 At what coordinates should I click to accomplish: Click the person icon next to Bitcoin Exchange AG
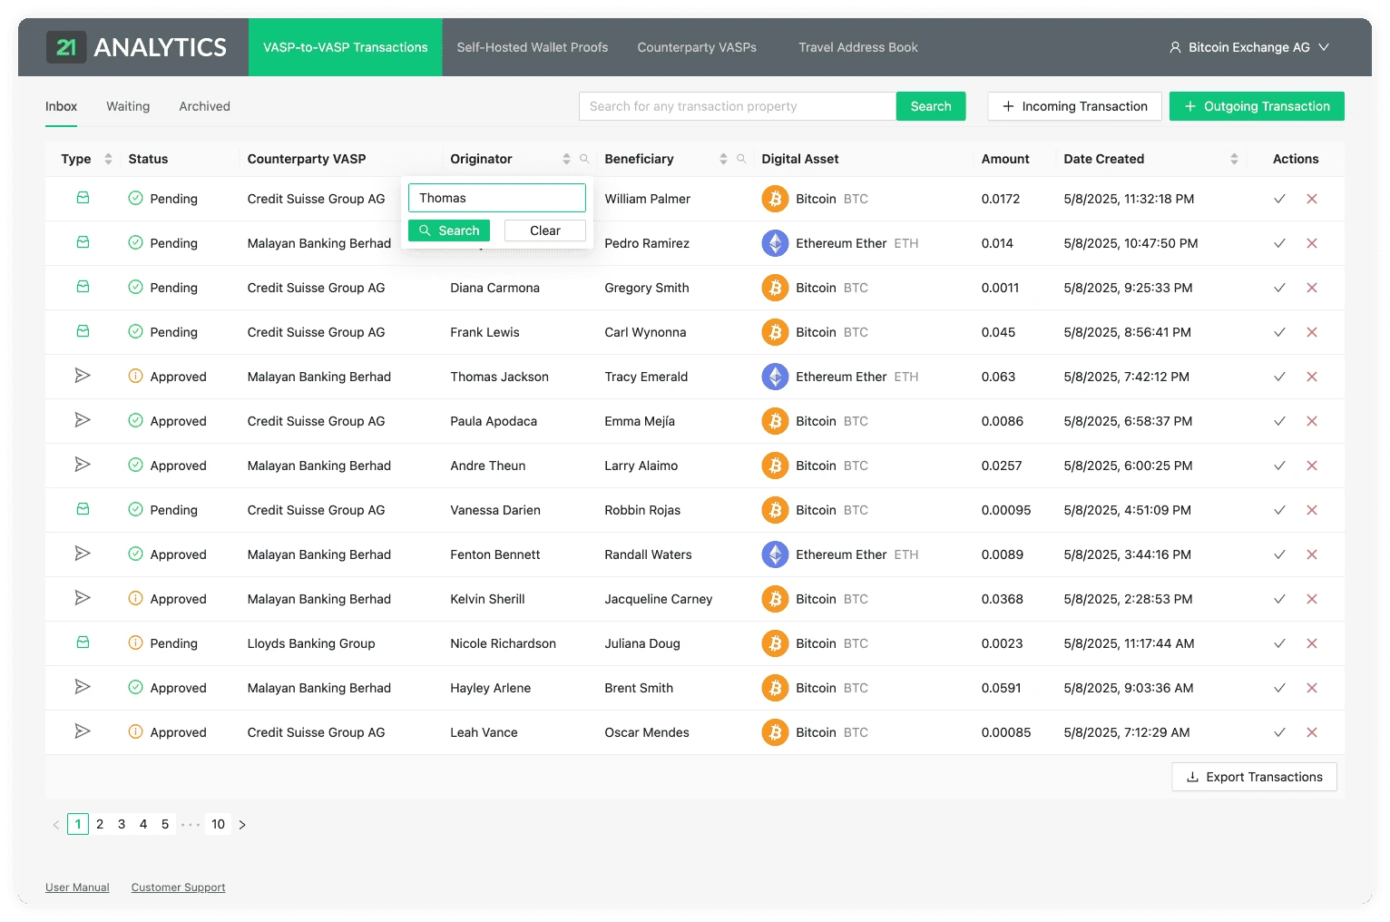1175,46
